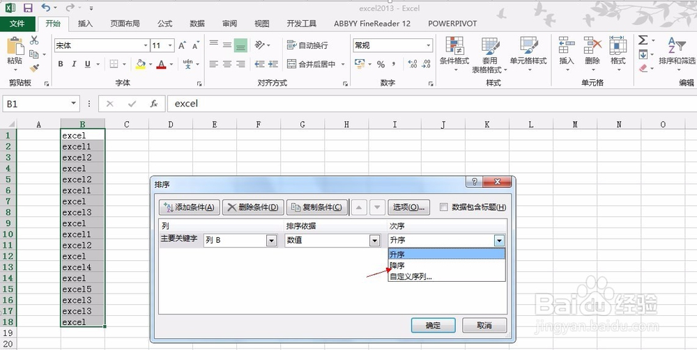This screenshot has width=697, height=350.
Task: Switch to the 数据 (Data) tab
Action: coord(197,24)
